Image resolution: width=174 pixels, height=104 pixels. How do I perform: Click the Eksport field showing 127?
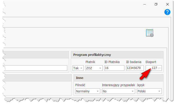click(x=154, y=68)
